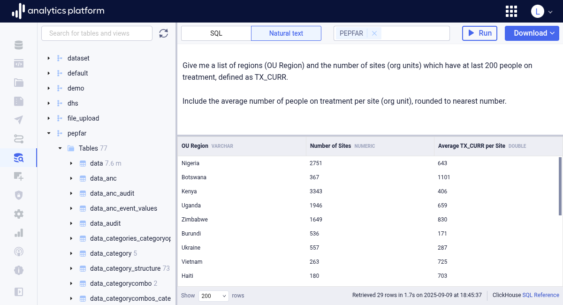This screenshot has height=305, width=563.
Task: Collapse the pepfar schema node
Action: [49, 133]
